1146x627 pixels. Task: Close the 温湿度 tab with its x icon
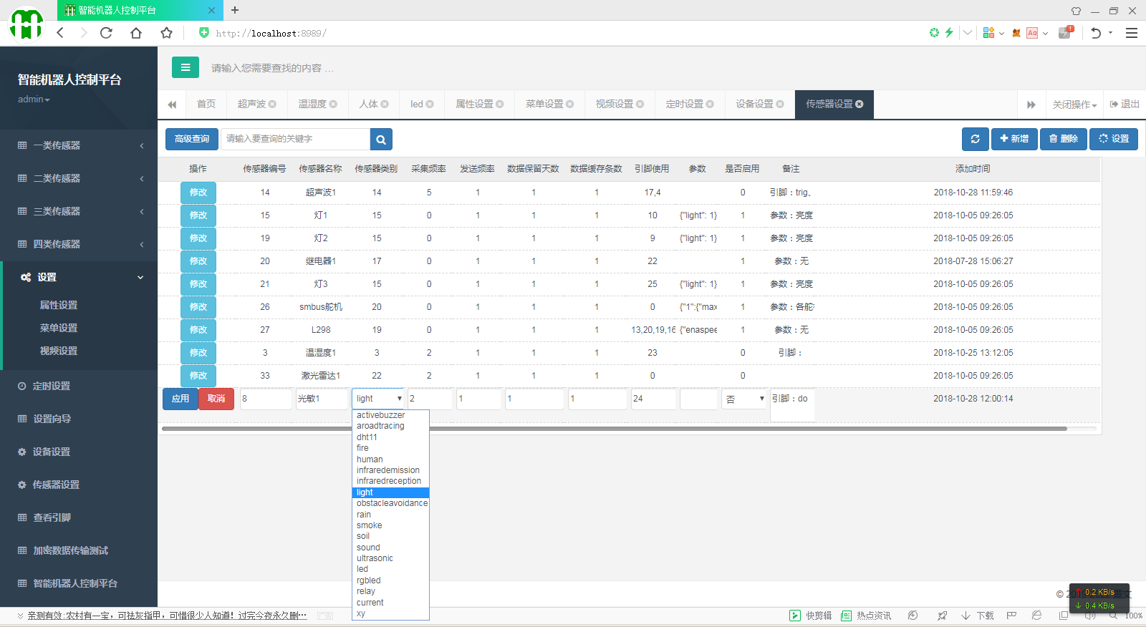pyautogui.click(x=333, y=104)
